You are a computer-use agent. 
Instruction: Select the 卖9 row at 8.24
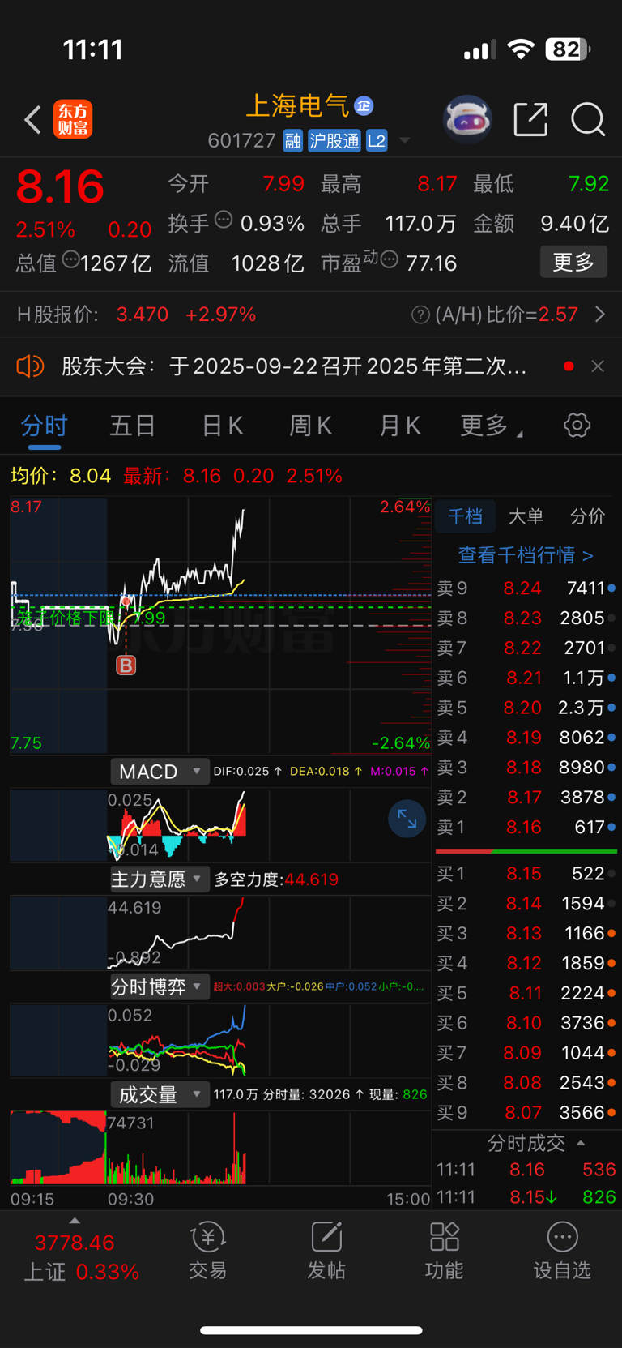tap(526, 588)
